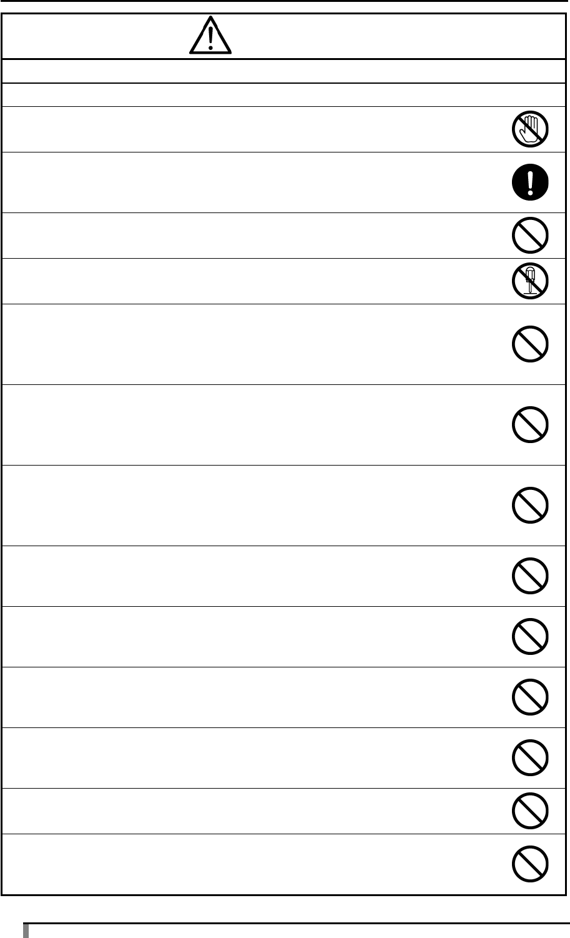
Task: Select the fourth plain prohibition circle from the top
Action: 530,505
